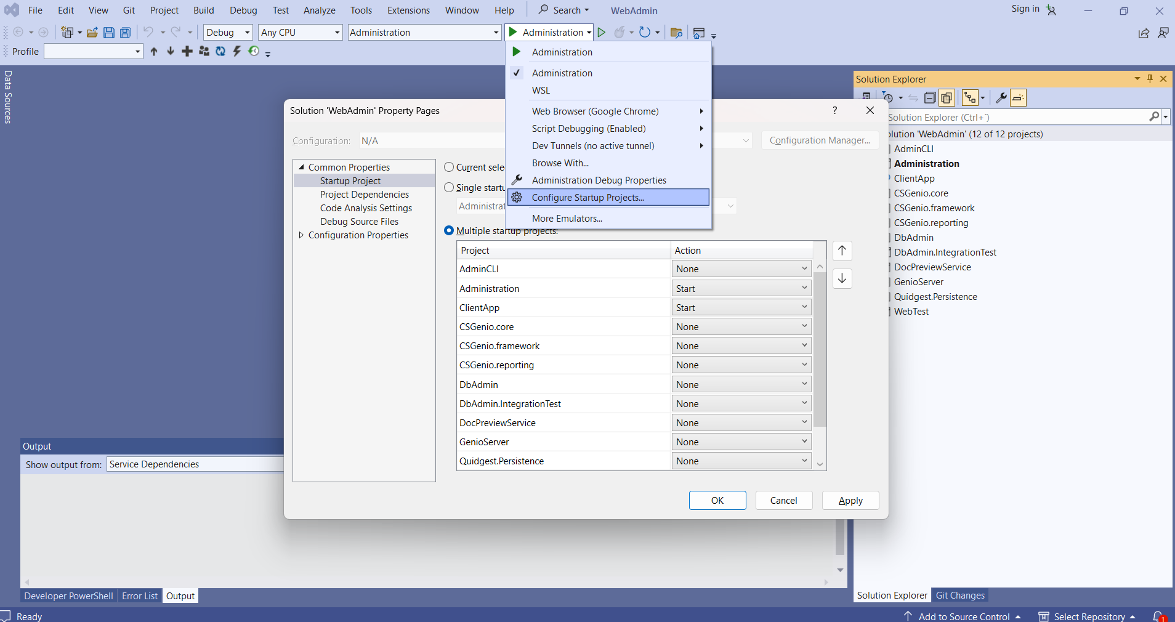
Task: Click Add to Source Control in status bar
Action: 964,616
